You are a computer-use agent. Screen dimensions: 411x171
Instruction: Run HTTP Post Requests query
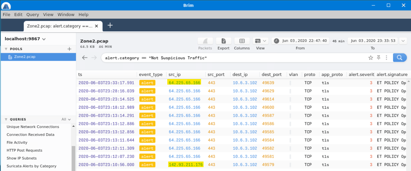tap(24, 150)
